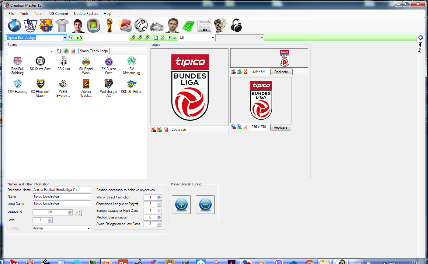Open League Id picker icon

click(78, 213)
